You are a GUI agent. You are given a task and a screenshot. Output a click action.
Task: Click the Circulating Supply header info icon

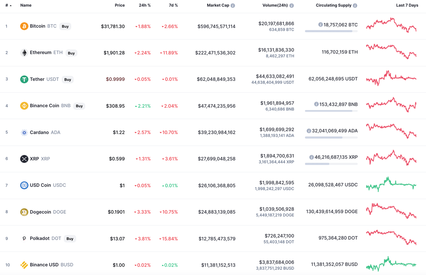(355, 6)
